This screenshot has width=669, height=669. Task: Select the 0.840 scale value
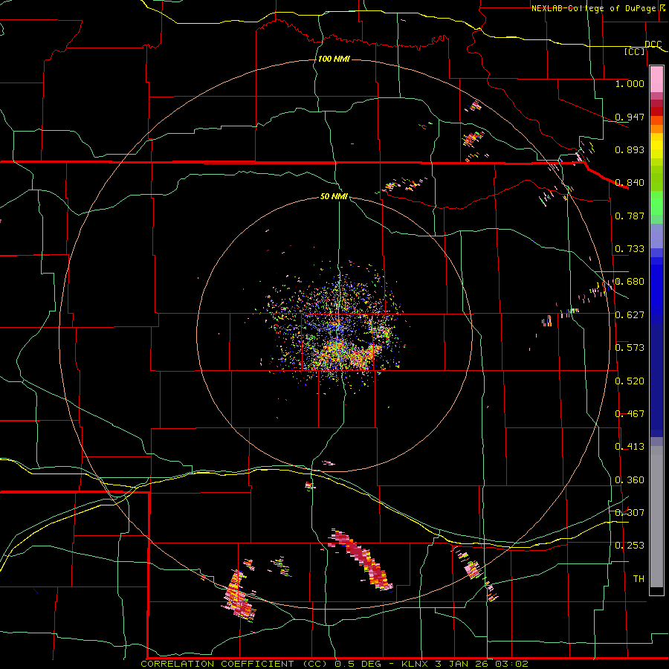click(630, 183)
